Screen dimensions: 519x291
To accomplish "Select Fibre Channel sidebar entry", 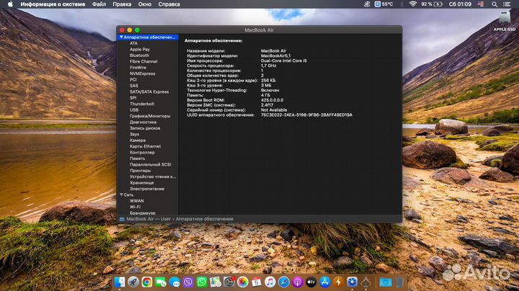I will pyautogui.click(x=143, y=61).
